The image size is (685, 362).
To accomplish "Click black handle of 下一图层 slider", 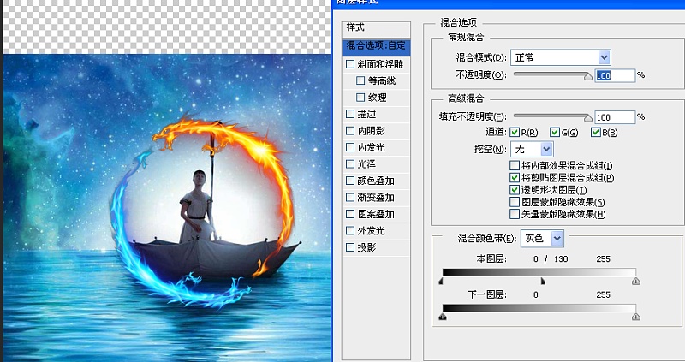I will tap(443, 317).
